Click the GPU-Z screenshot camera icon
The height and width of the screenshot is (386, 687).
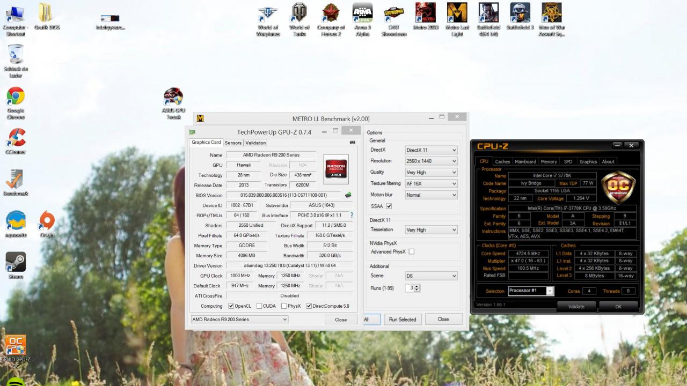(353, 143)
